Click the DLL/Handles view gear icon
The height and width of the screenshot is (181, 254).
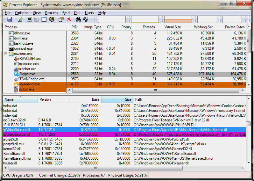click(52, 19)
